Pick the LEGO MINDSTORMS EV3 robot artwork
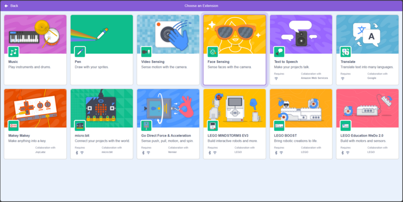The image size is (403, 202). pos(235,108)
